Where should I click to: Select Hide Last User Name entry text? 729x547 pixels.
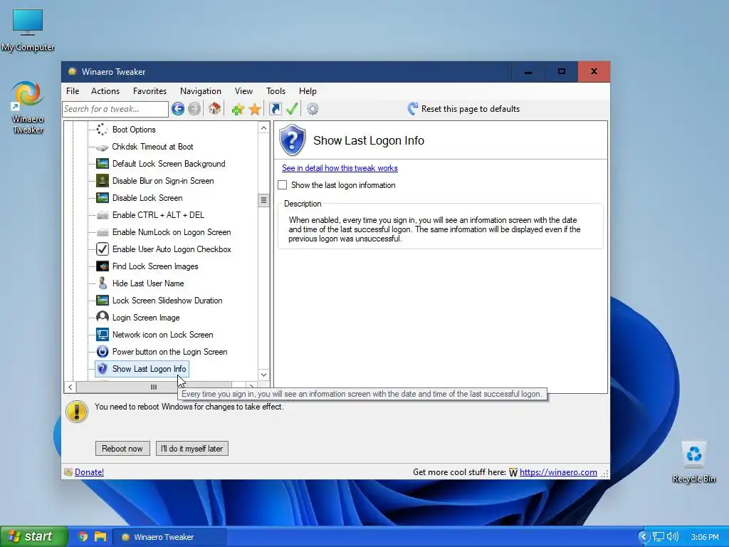148,283
